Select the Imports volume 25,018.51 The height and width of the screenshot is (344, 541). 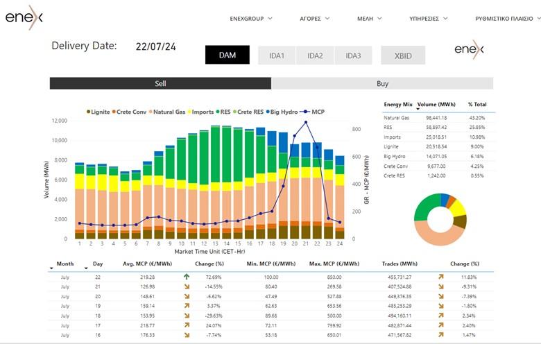click(436, 137)
